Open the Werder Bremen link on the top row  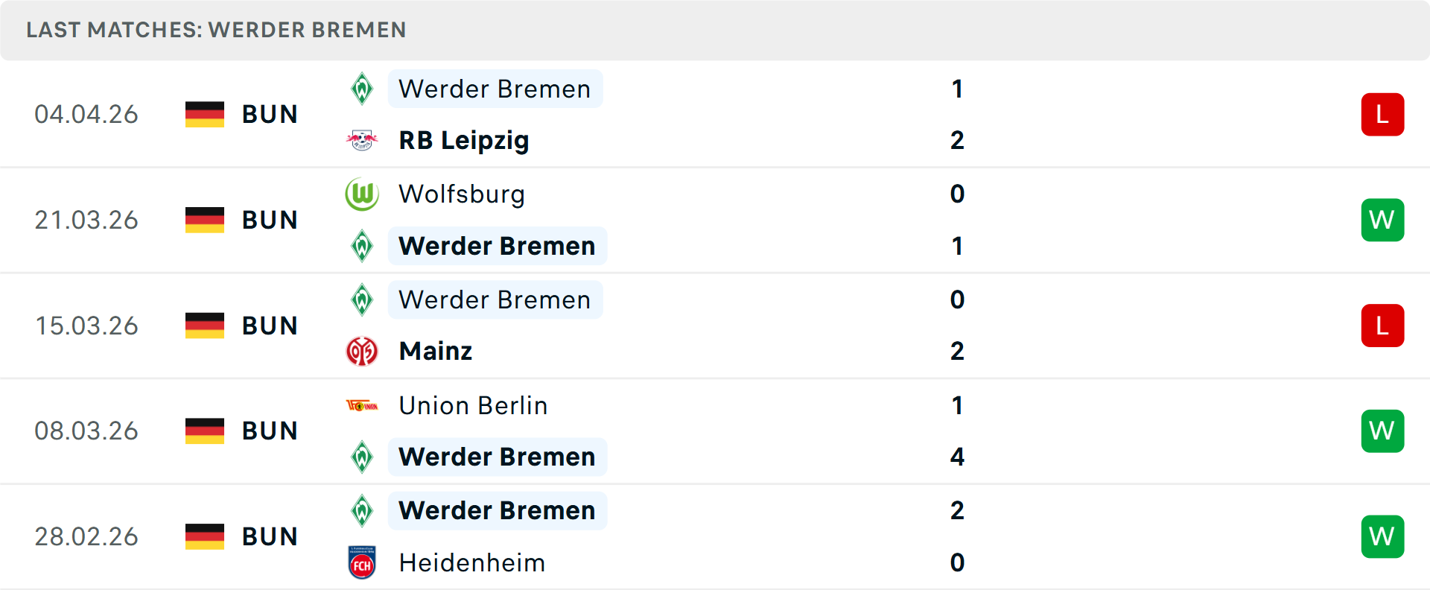coord(495,88)
